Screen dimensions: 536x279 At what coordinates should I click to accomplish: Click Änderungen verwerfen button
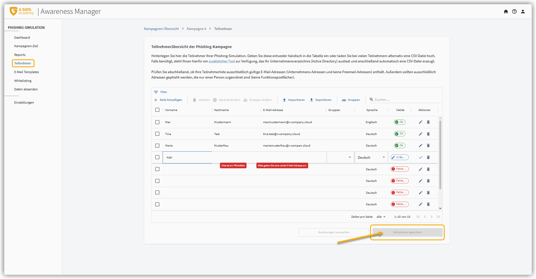[334, 232]
